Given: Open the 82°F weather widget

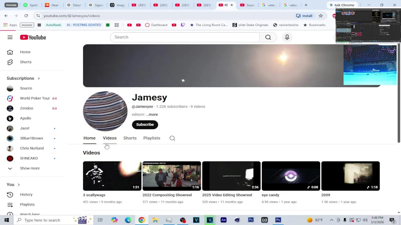Looking at the screenshot, I should (315, 220).
